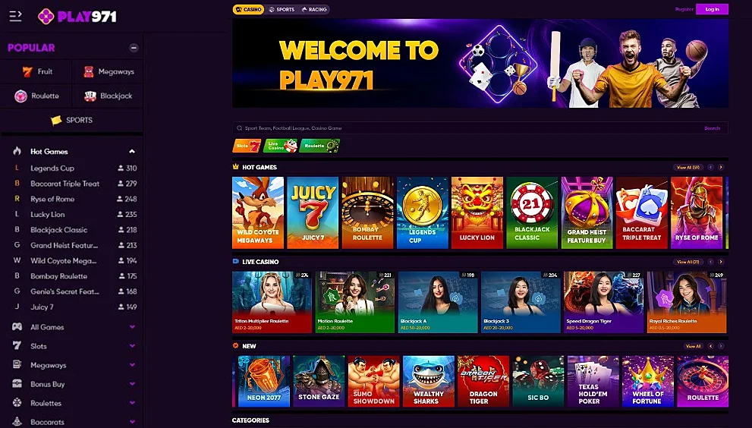Switch to the SPORTS top tab
Image resolution: width=752 pixels, height=428 pixels.
click(x=282, y=9)
